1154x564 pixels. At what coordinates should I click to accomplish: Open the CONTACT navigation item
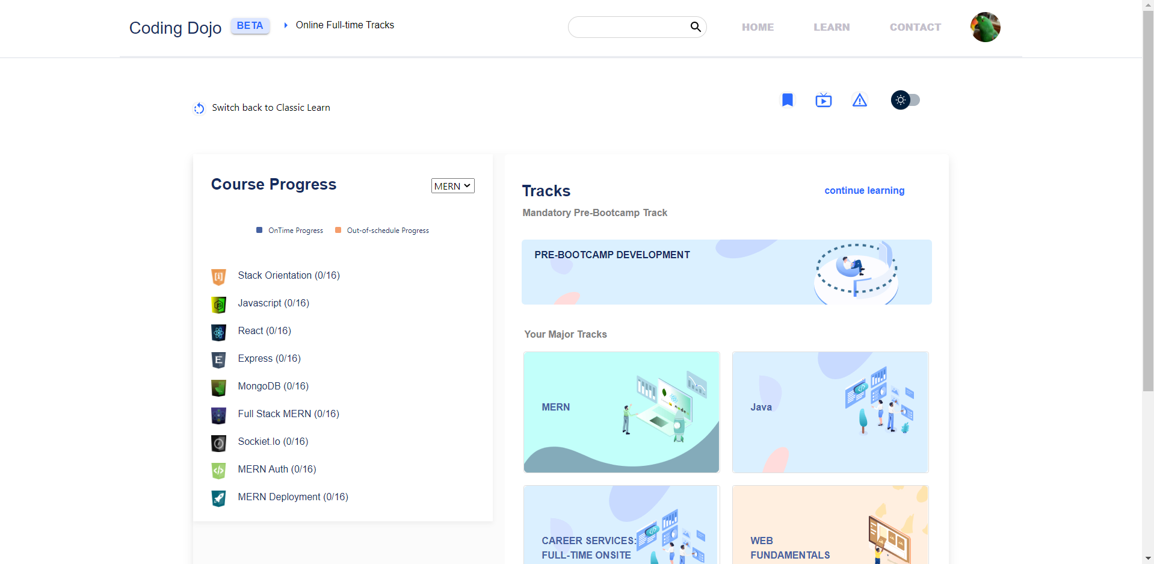pyautogui.click(x=915, y=27)
